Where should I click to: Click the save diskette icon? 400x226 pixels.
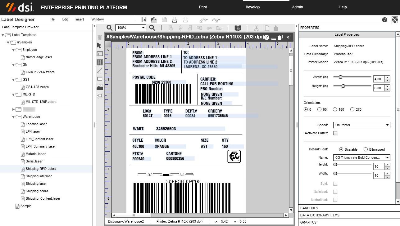164,20
